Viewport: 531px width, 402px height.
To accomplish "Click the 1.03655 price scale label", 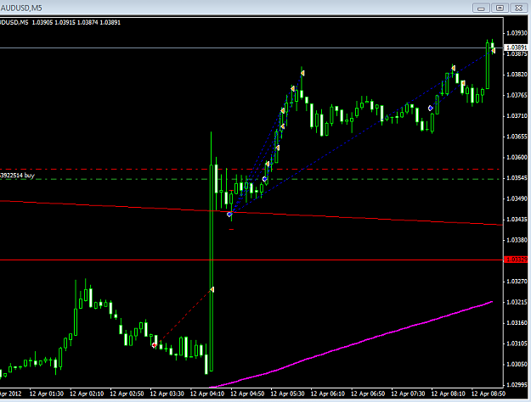I will [517, 137].
